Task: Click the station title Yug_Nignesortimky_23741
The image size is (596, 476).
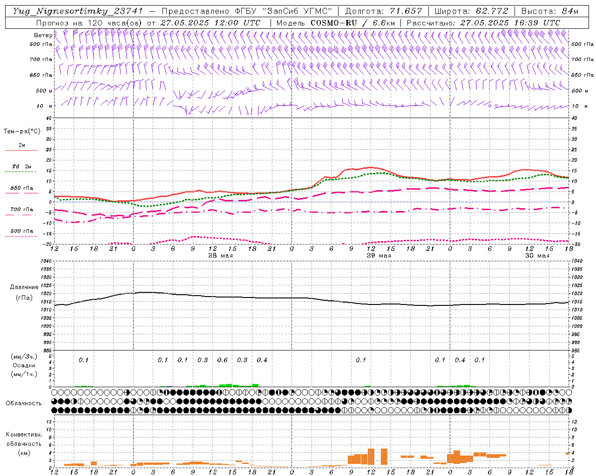Action: 78,11
